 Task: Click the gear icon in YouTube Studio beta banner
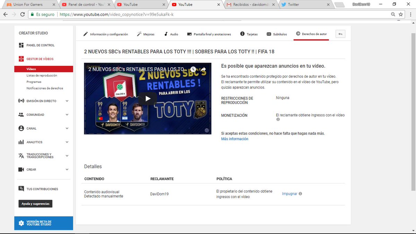[x=21, y=223]
